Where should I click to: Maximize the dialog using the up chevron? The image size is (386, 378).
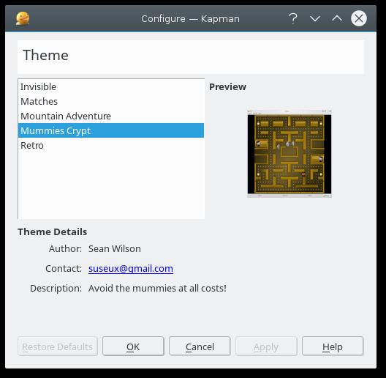point(337,18)
